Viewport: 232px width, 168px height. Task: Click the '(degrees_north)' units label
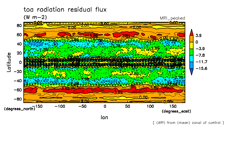[x=20, y=109]
